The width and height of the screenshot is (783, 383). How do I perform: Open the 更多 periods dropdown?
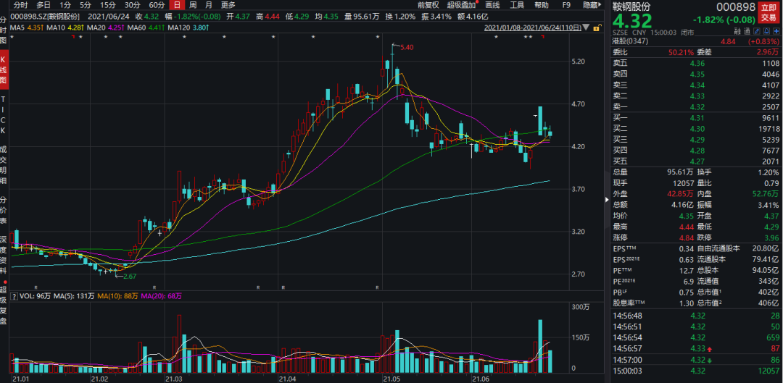pos(228,5)
